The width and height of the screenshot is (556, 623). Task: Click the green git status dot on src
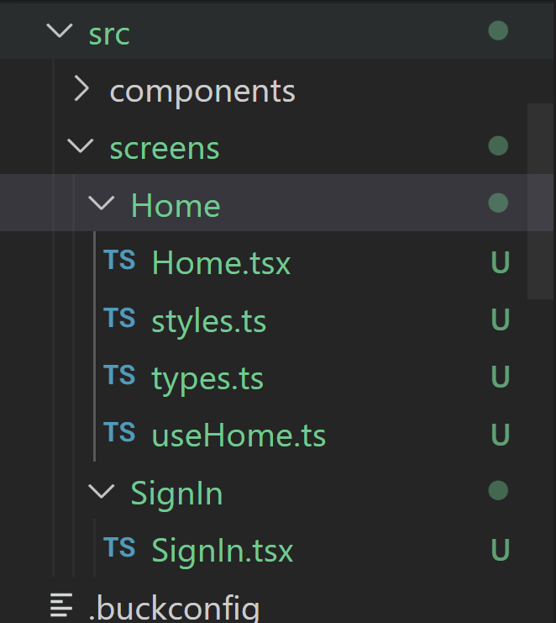498,31
